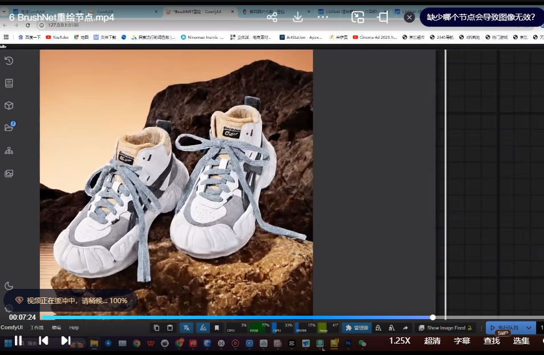Screen dimensions: 544x355
Task: Click the RAM usage monitor
Action: [259, 328]
